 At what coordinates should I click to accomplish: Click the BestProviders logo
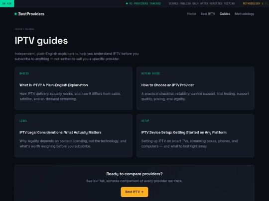pos(29,14)
